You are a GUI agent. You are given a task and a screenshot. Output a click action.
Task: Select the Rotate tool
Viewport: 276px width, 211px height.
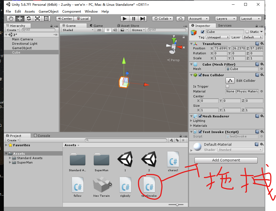coord(29,19)
